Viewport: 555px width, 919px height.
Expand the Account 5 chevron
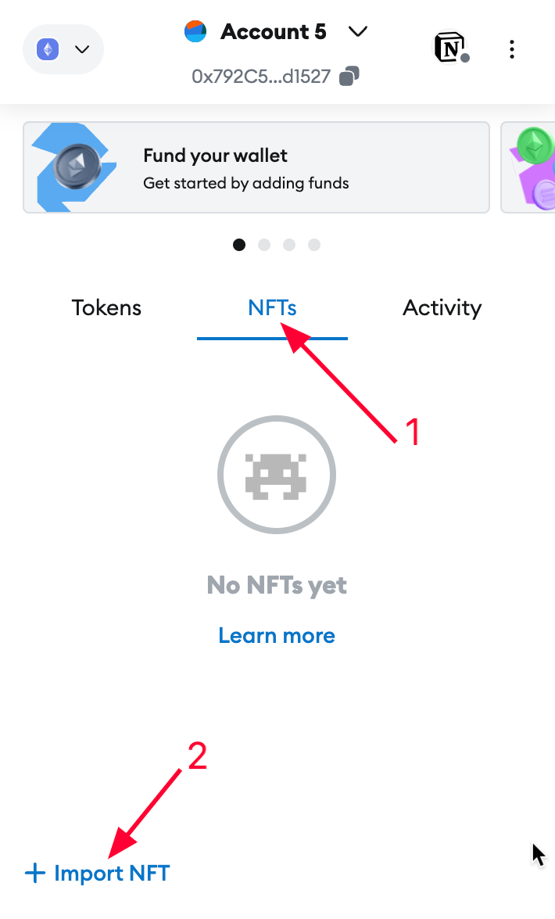pos(358,32)
